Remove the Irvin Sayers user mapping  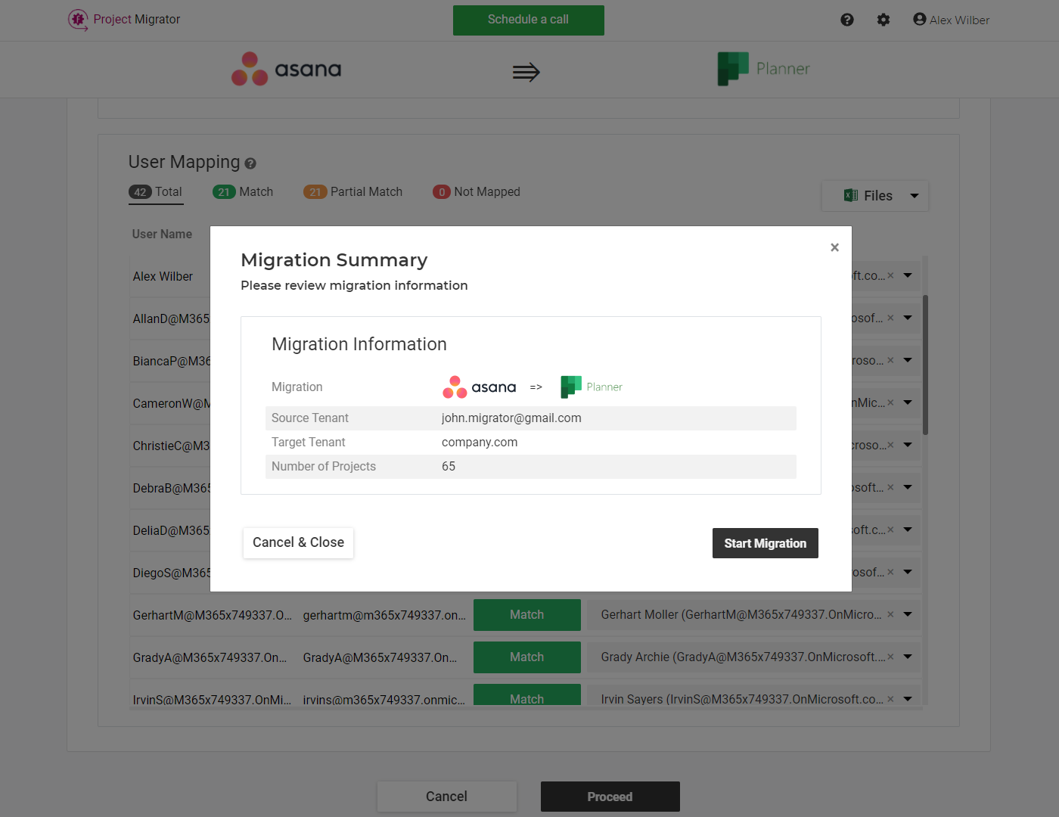pos(890,699)
